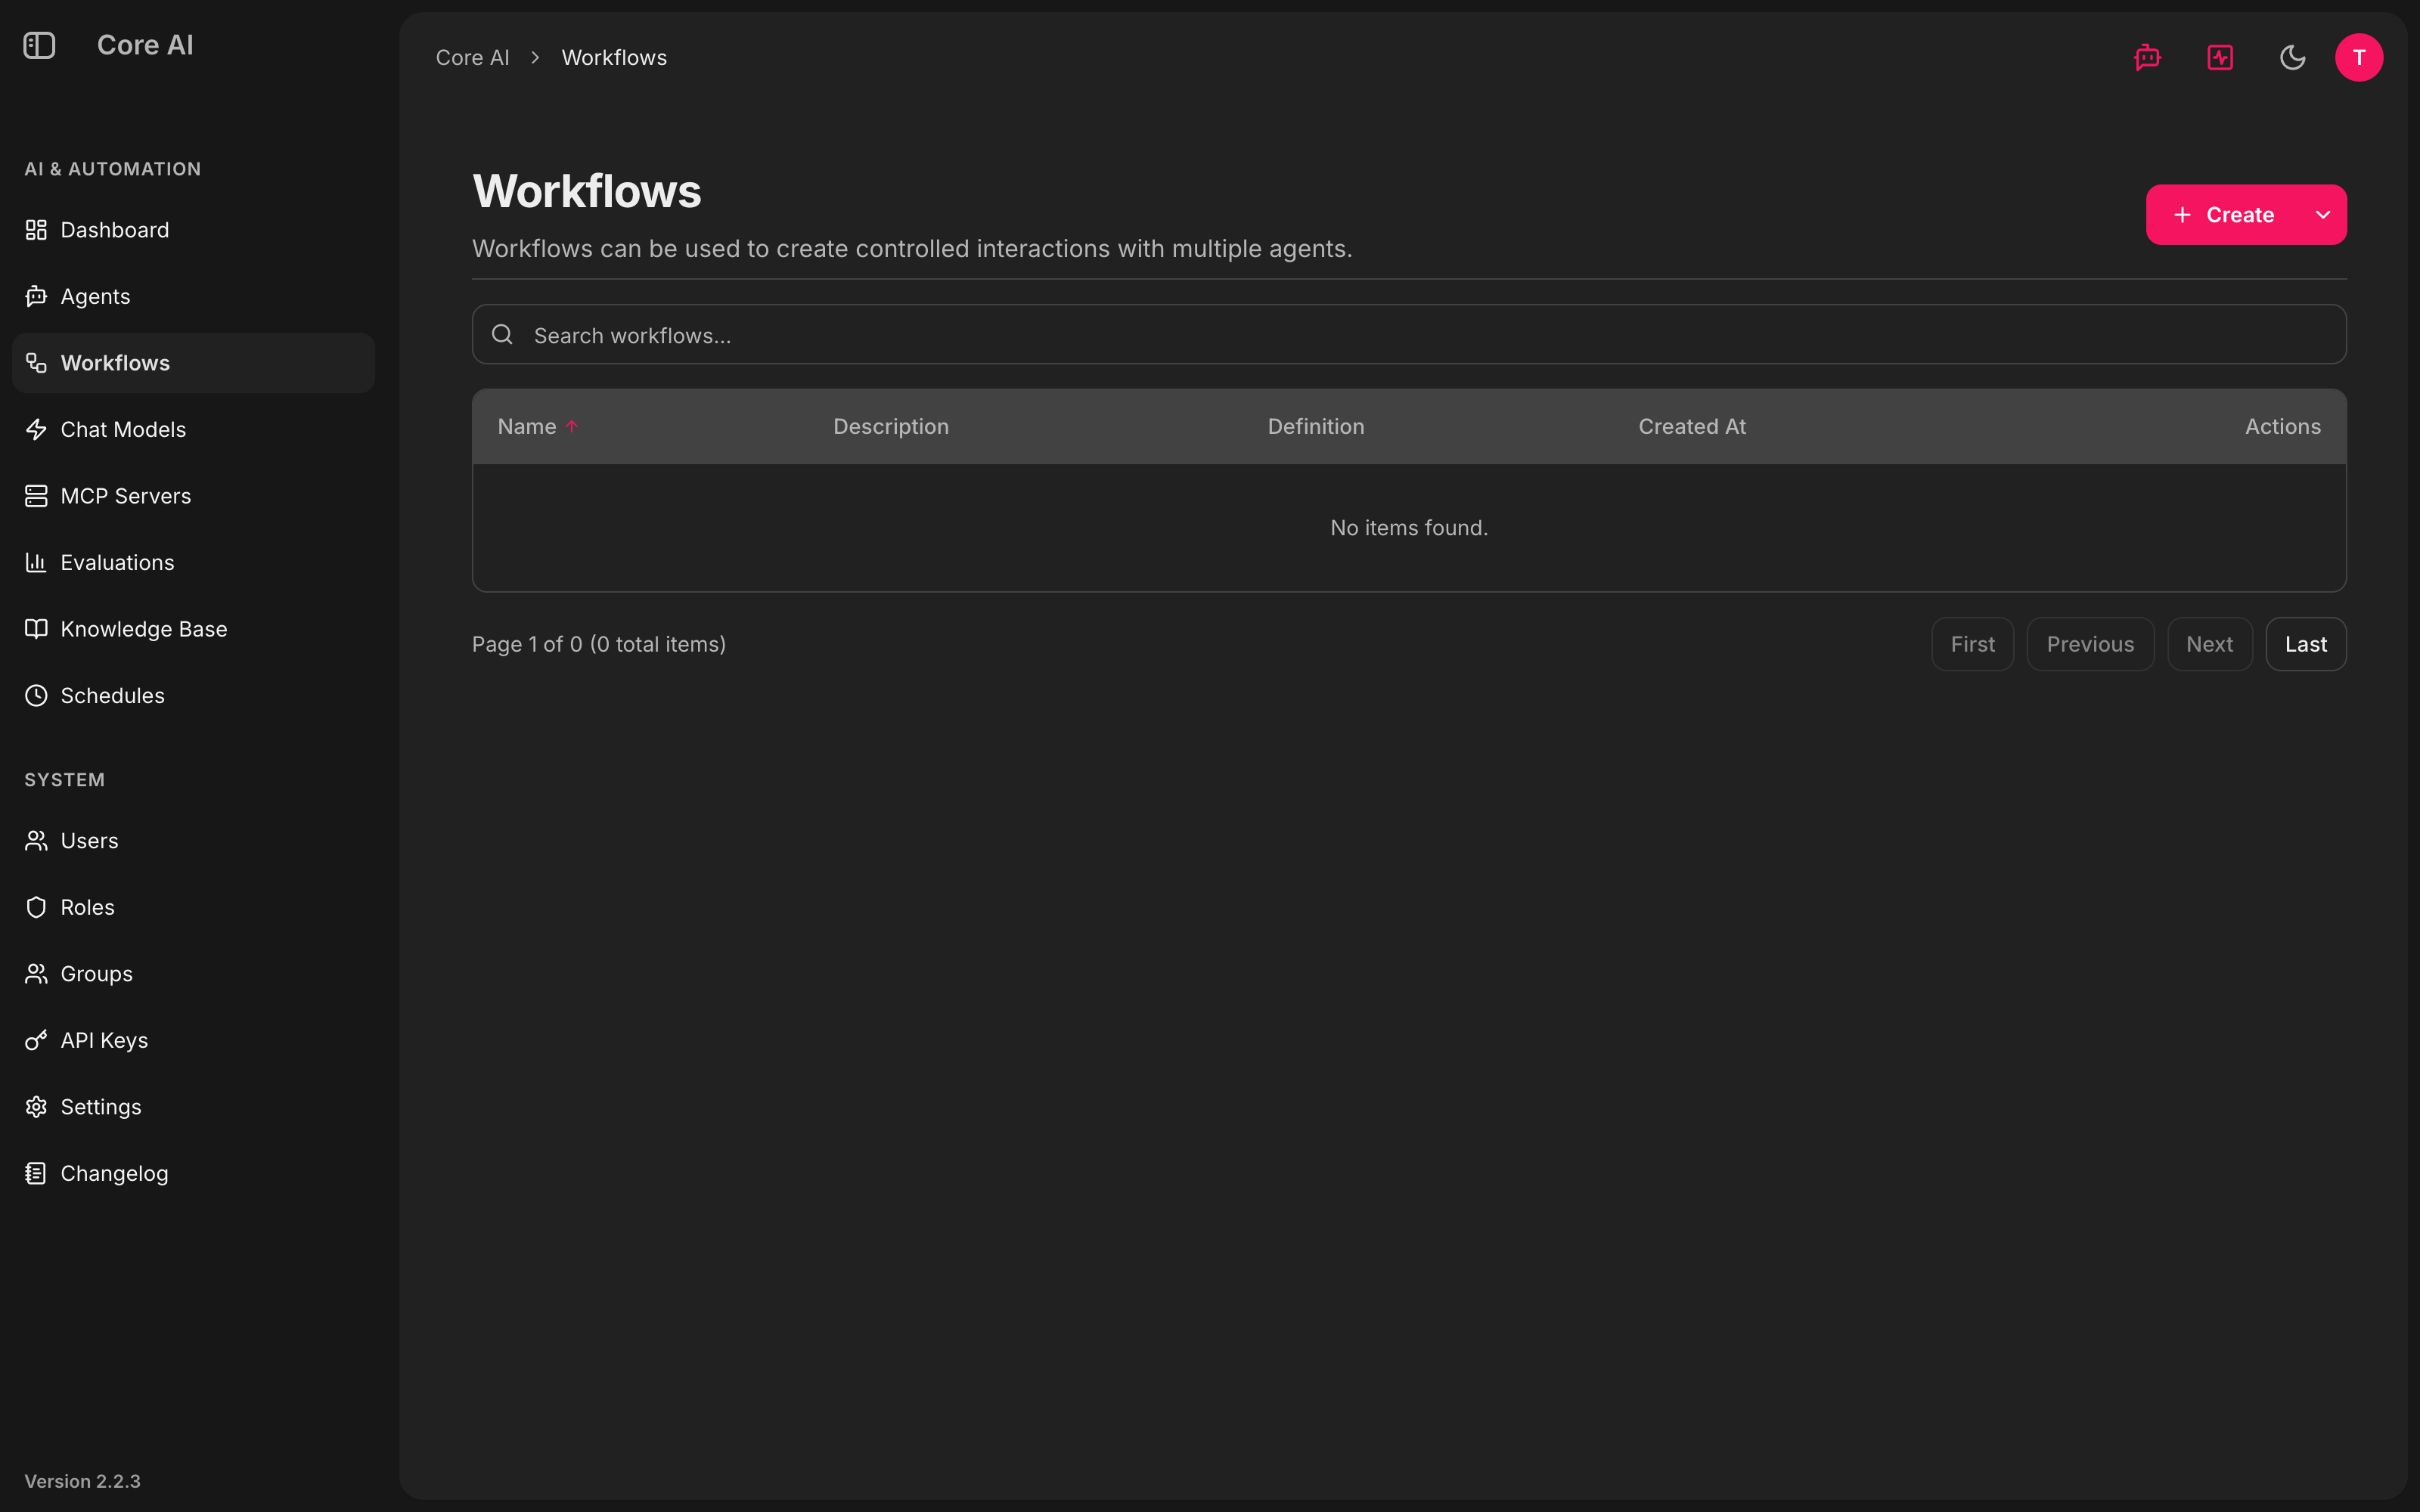Viewport: 2420px width, 1512px height.
Task: Click the Definition column header
Action: click(1316, 427)
